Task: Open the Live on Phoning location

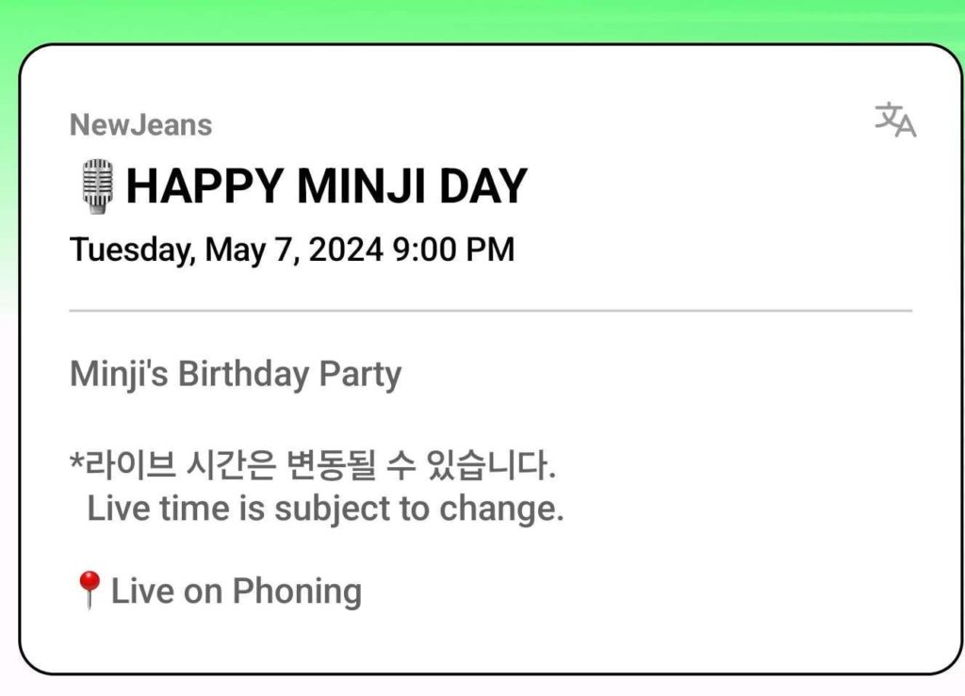Action: pos(236,591)
